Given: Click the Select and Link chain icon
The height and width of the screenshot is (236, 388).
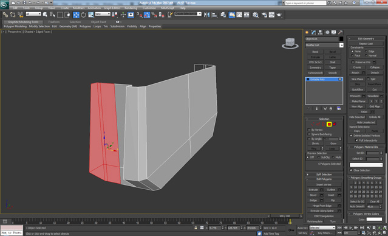Looking at the screenshot, I should 5,15.
